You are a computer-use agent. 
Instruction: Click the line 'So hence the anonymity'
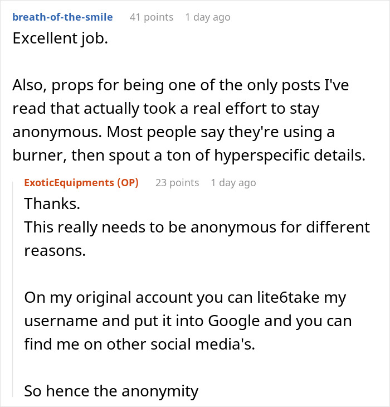click(111, 391)
